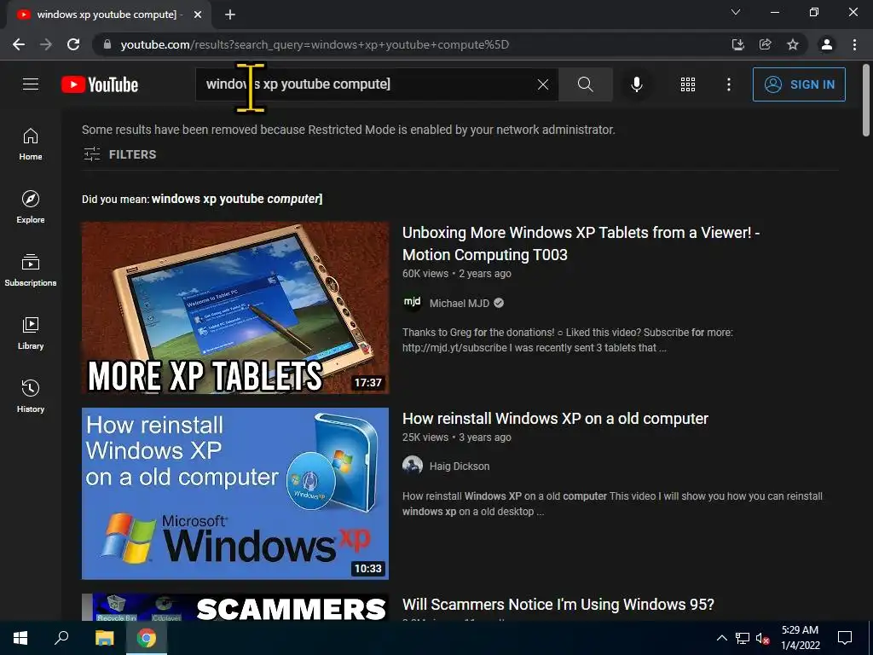Open the YouTube apps grid
Viewport: 873px width, 655px height.
click(x=688, y=84)
